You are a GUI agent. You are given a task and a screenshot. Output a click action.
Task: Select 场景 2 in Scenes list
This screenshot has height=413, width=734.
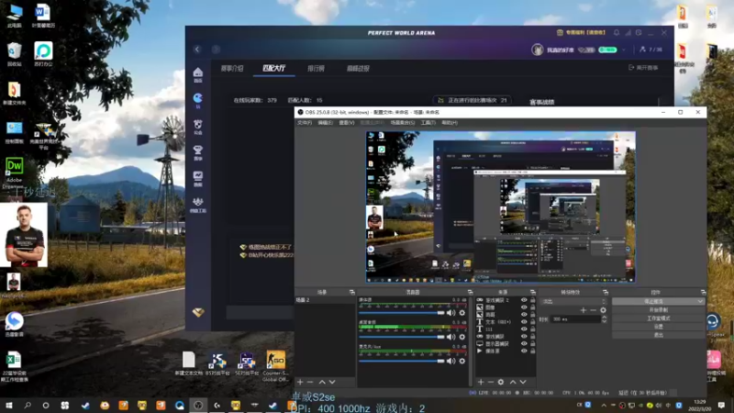pos(325,300)
